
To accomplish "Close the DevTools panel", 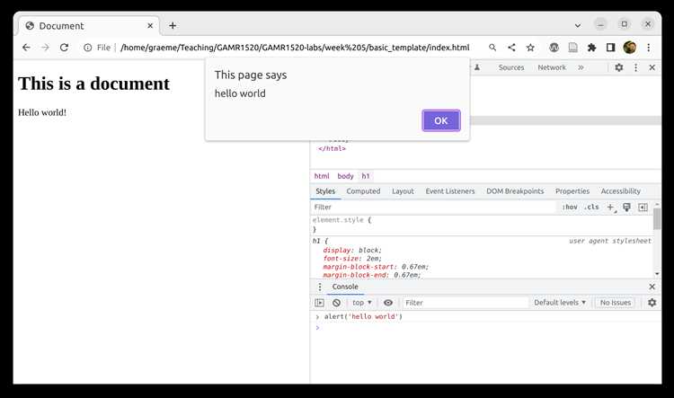I will (x=652, y=67).
